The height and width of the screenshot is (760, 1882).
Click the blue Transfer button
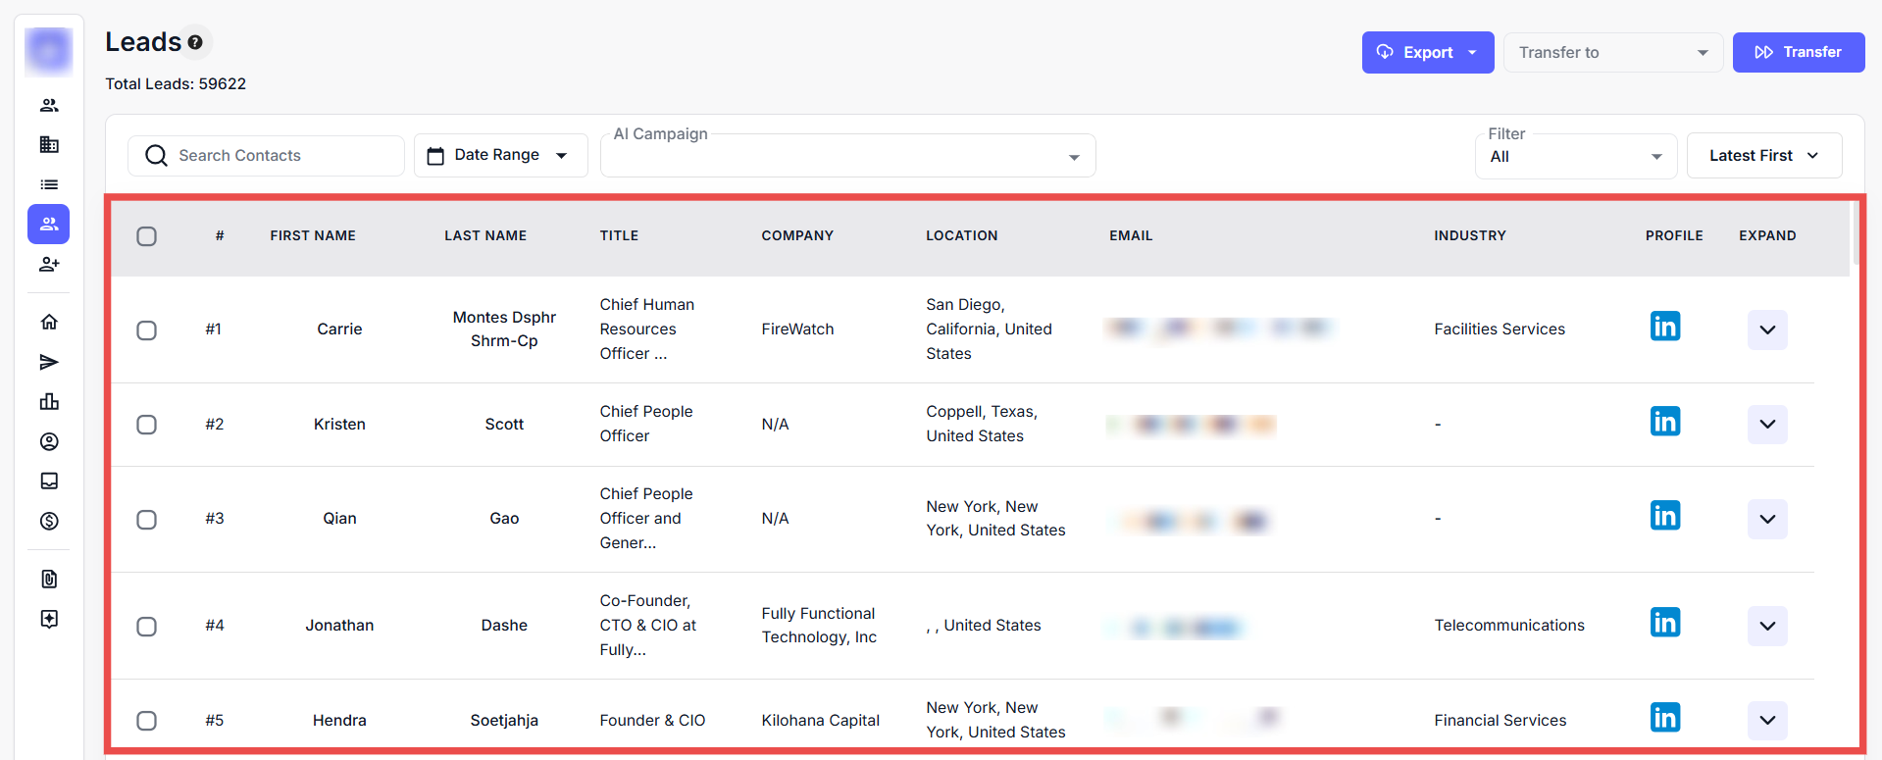point(1798,53)
